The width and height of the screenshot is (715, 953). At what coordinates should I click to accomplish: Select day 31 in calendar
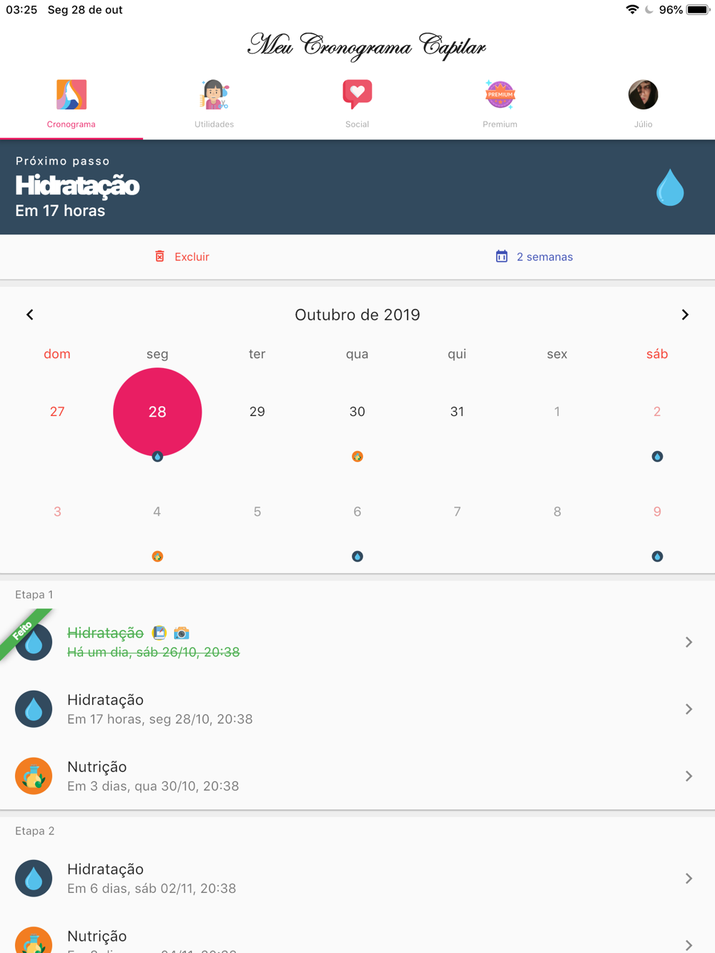(457, 412)
